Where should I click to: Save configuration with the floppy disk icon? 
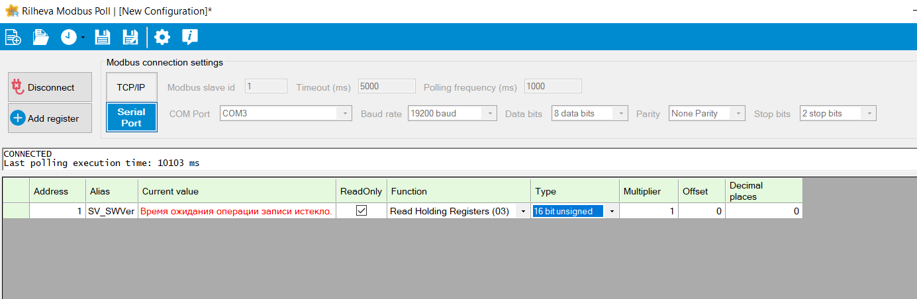click(102, 37)
